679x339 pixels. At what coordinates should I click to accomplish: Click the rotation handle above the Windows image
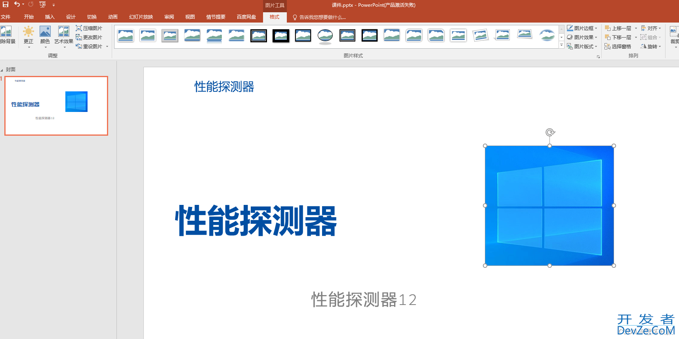pyautogui.click(x=550, y=132)
